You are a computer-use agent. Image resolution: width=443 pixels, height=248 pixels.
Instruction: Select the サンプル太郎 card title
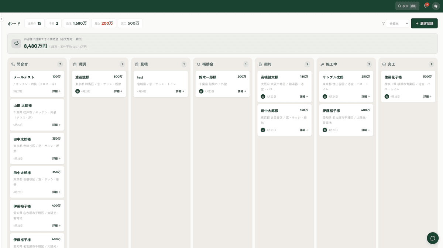(x=333, y=77)
